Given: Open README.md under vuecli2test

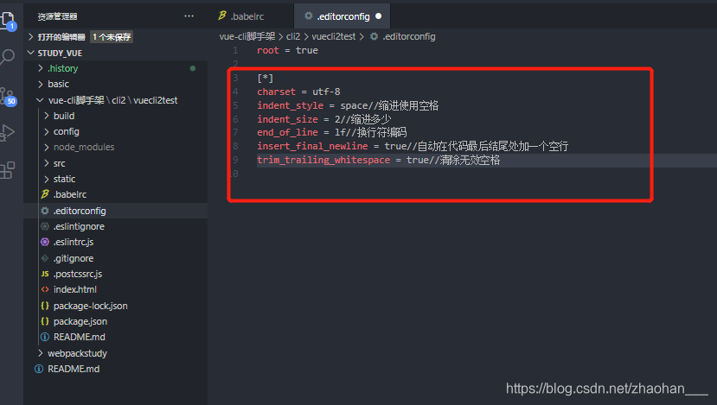Looking at the screenshot, I should click(79, 337).
